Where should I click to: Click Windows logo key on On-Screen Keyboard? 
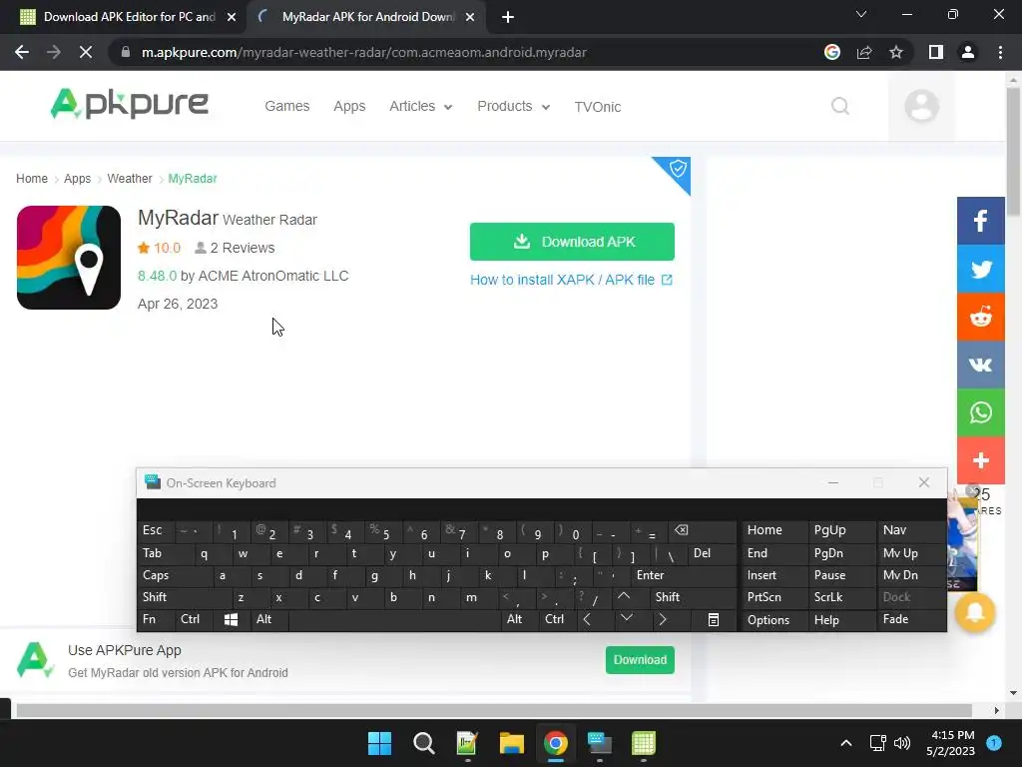(231, 619)
